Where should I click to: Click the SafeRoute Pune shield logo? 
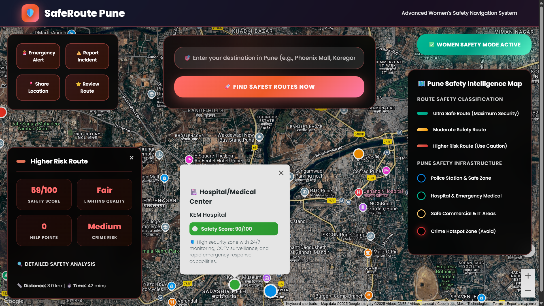(30, 13)
